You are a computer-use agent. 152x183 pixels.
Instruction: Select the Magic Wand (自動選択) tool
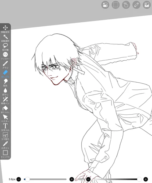[5, 38]
